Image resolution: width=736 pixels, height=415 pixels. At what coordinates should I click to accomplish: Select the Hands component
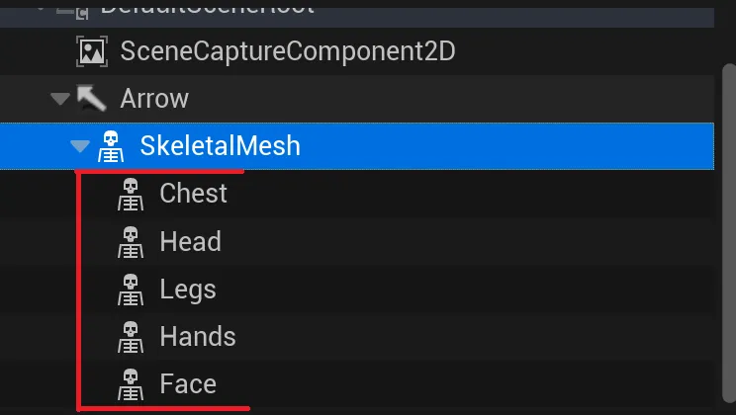point(197,336)
